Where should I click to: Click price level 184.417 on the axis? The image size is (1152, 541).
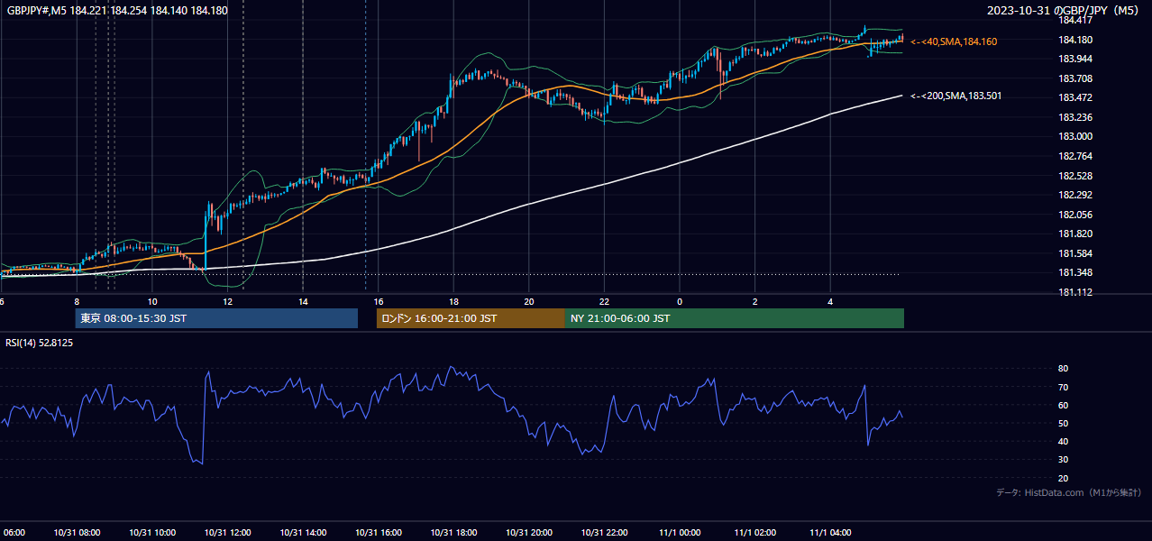pyautogui.click(x=1074, y=20)
